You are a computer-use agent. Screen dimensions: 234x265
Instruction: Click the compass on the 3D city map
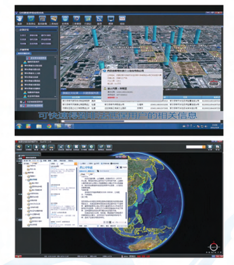pos(214,83)
